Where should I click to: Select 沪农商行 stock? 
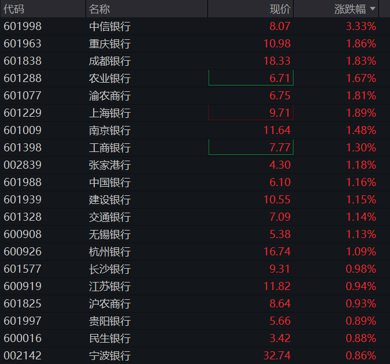point(110,303)
